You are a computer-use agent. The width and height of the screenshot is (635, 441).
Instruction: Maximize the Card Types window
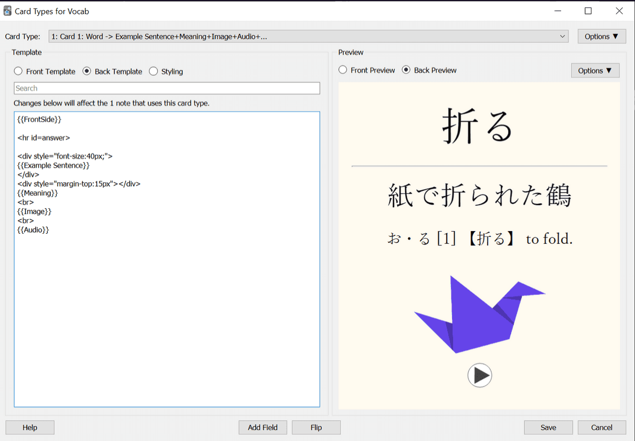[588, 11]
